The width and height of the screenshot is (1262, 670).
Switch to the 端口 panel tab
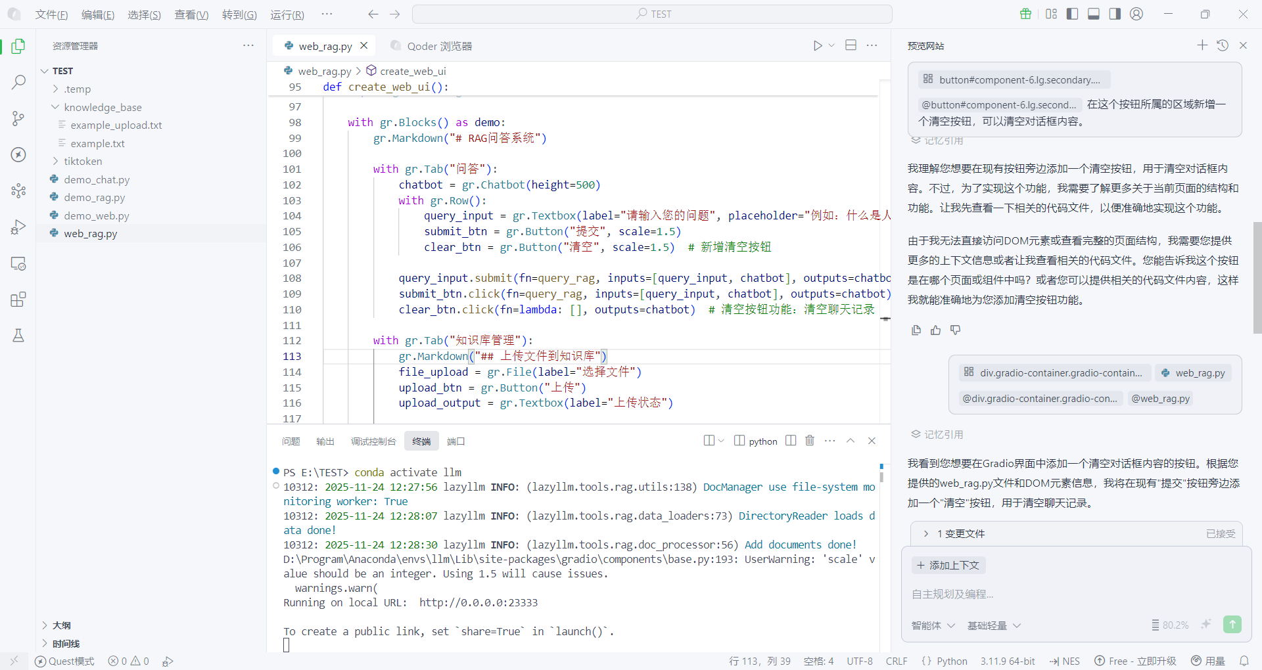456,441
